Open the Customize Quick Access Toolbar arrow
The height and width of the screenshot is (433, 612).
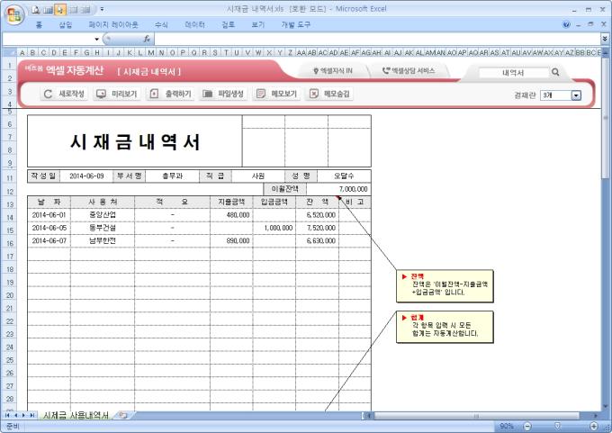pos(102,9)
